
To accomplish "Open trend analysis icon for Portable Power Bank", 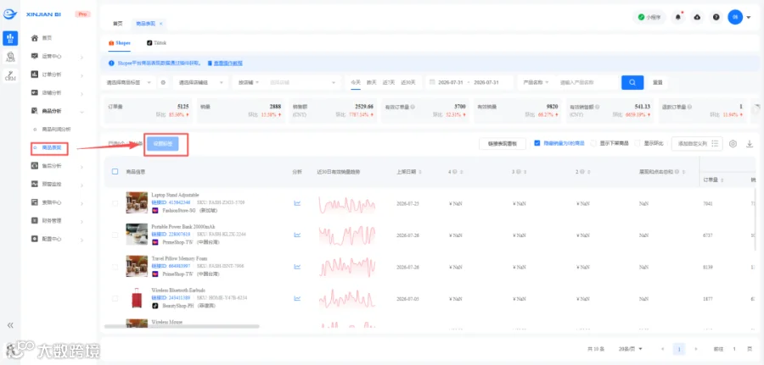I will (x=297, y=235).
